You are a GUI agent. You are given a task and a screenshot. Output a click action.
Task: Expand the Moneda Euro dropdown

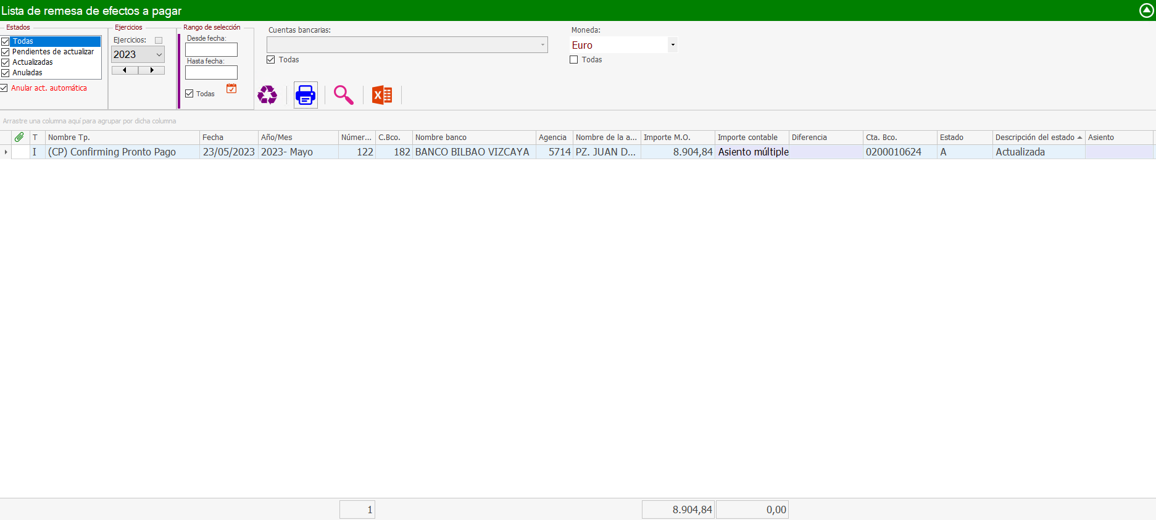[x=673, y=45]
